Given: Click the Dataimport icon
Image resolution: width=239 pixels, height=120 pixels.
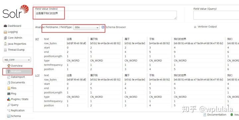Looking at the screenshot, I should pos(9,77).
